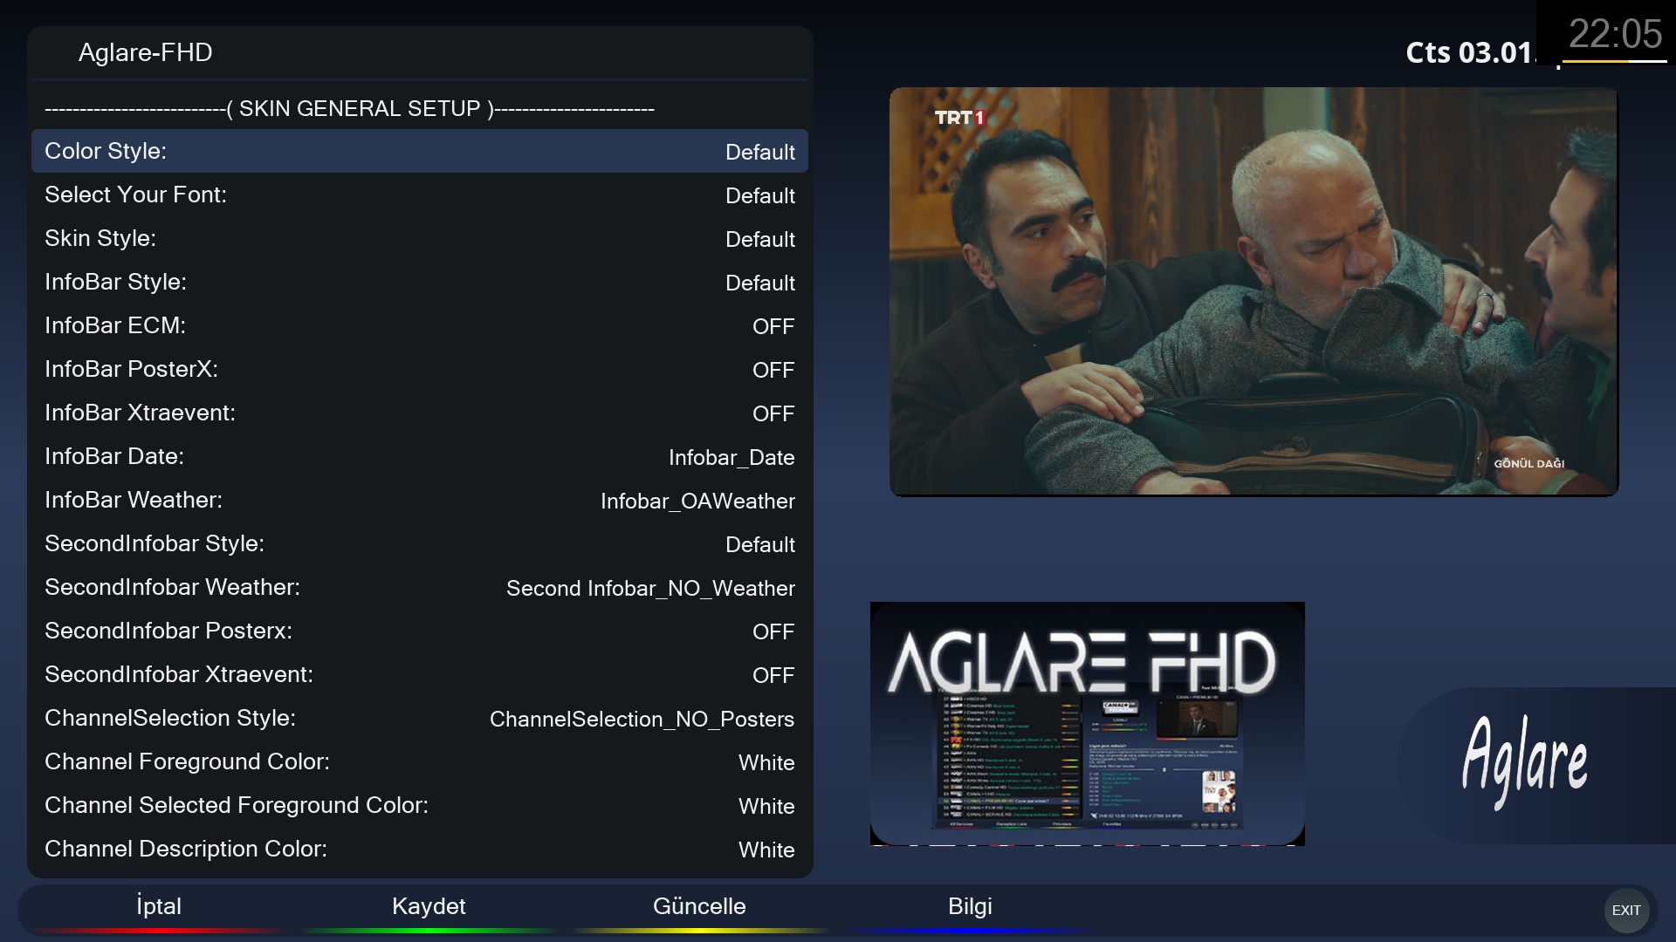Screen dimensions: 1676x942
Task: Select the Aglare FHD skin preview thumbnail
Action: coord(1088,723)
